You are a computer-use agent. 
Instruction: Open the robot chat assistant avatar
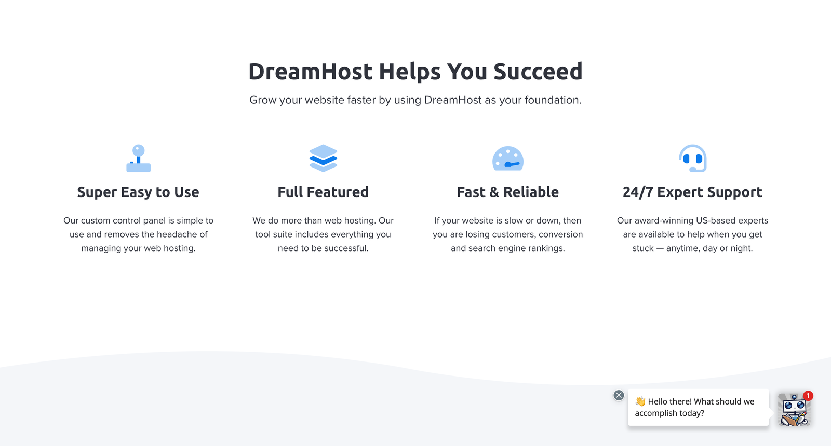pos(793,410)
